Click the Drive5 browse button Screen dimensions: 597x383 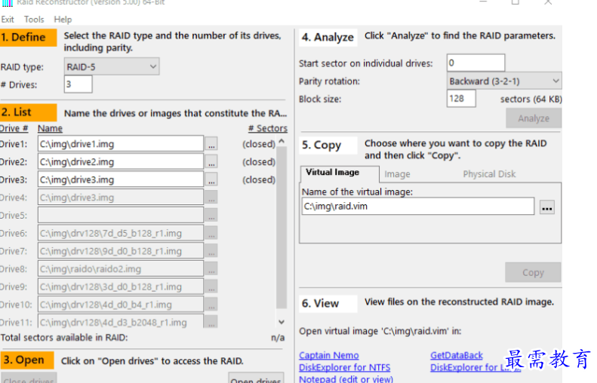point(211,216)
